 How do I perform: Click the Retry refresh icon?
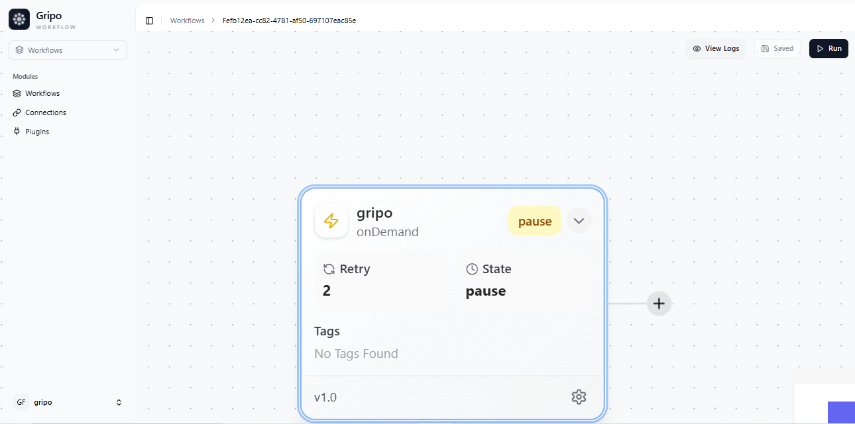[329, 269]
